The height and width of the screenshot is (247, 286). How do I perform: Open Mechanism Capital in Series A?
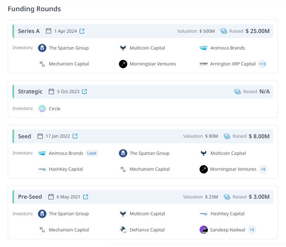(69, 64)
